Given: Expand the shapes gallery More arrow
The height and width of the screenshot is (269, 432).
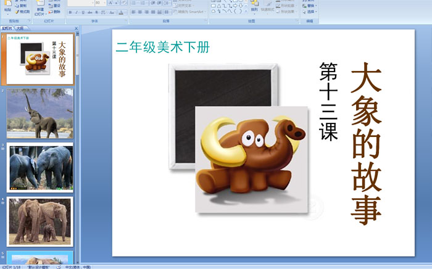Looking at the screenshot, I should pyautogui.click(x=246, y=12).
